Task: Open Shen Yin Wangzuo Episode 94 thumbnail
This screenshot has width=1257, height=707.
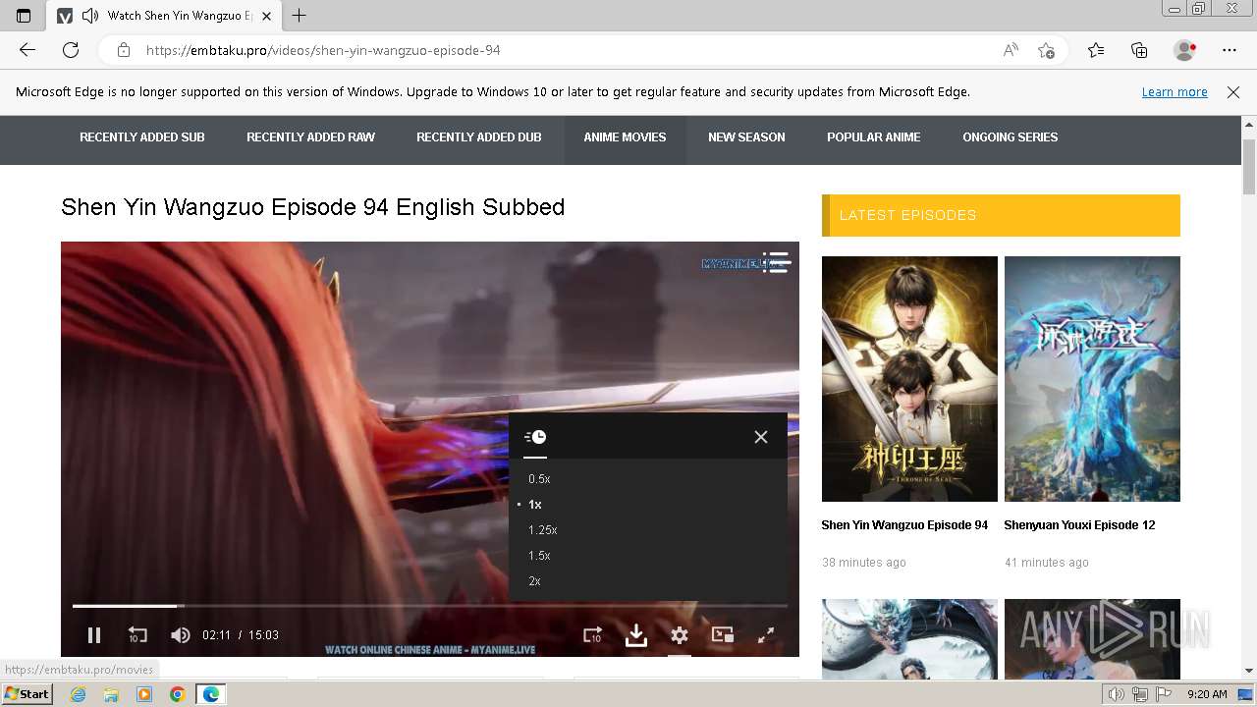Action: click(x=909, y=379)
